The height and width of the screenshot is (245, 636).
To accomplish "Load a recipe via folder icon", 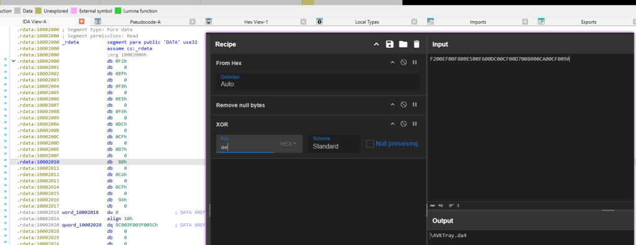I will point(402,44).
